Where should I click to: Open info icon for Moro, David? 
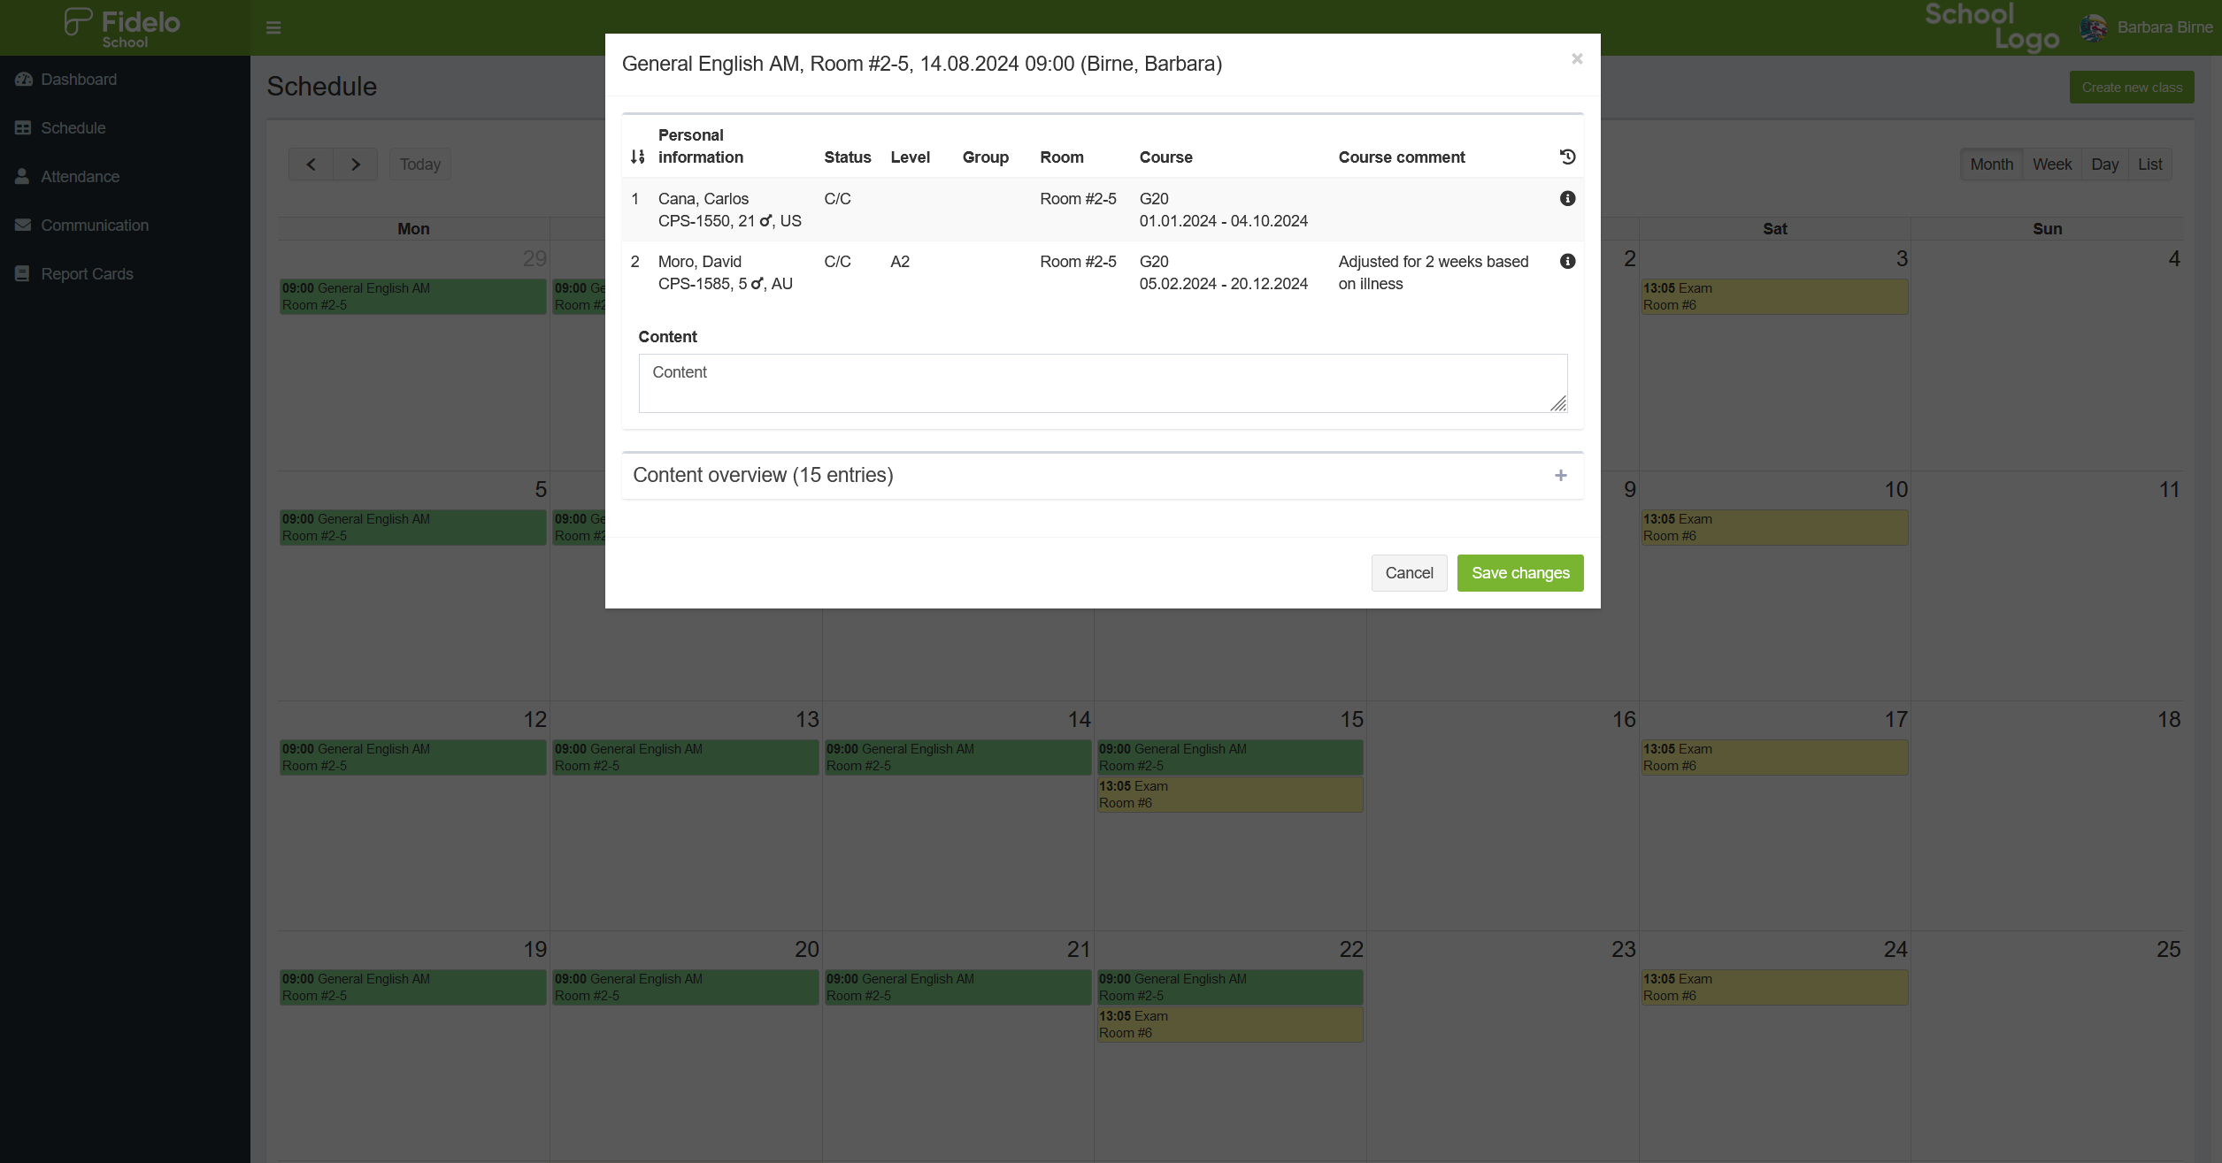point(1567,262)
